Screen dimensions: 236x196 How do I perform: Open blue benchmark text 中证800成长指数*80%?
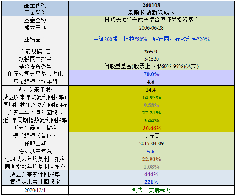coord(120,39)
